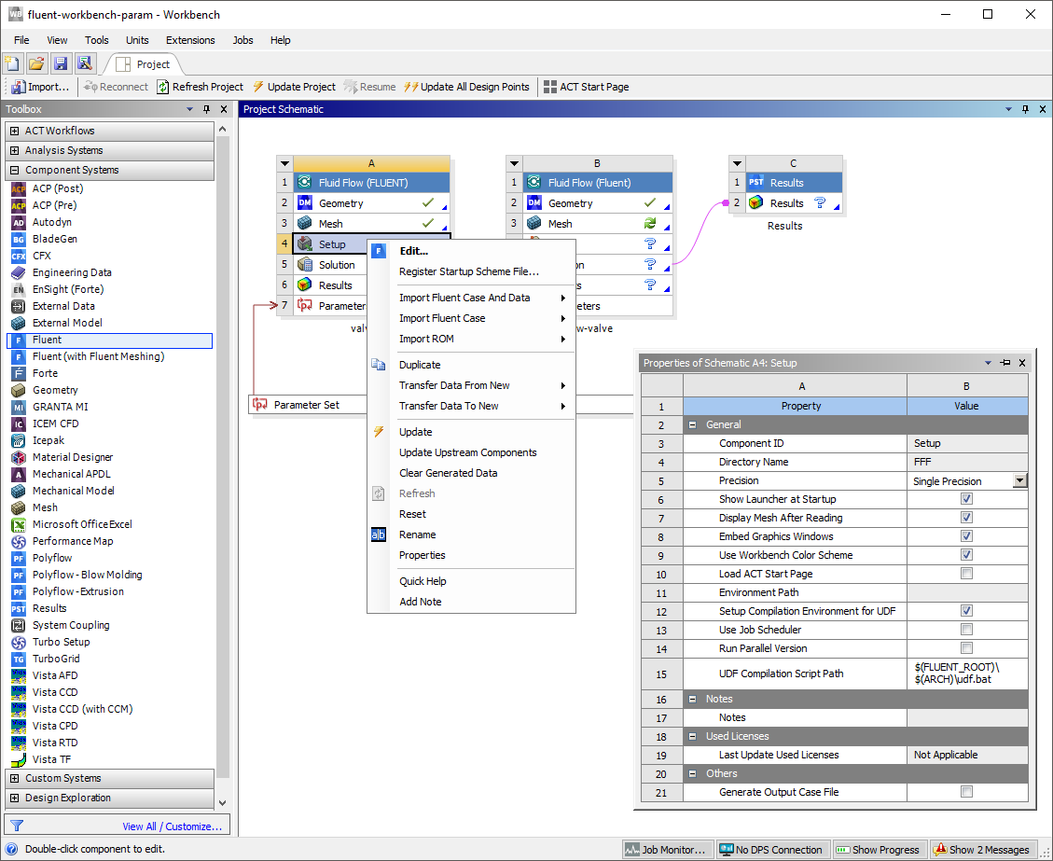Select Vista TF component
This screenshot has height=861, width=1053.
pos(51,759)
